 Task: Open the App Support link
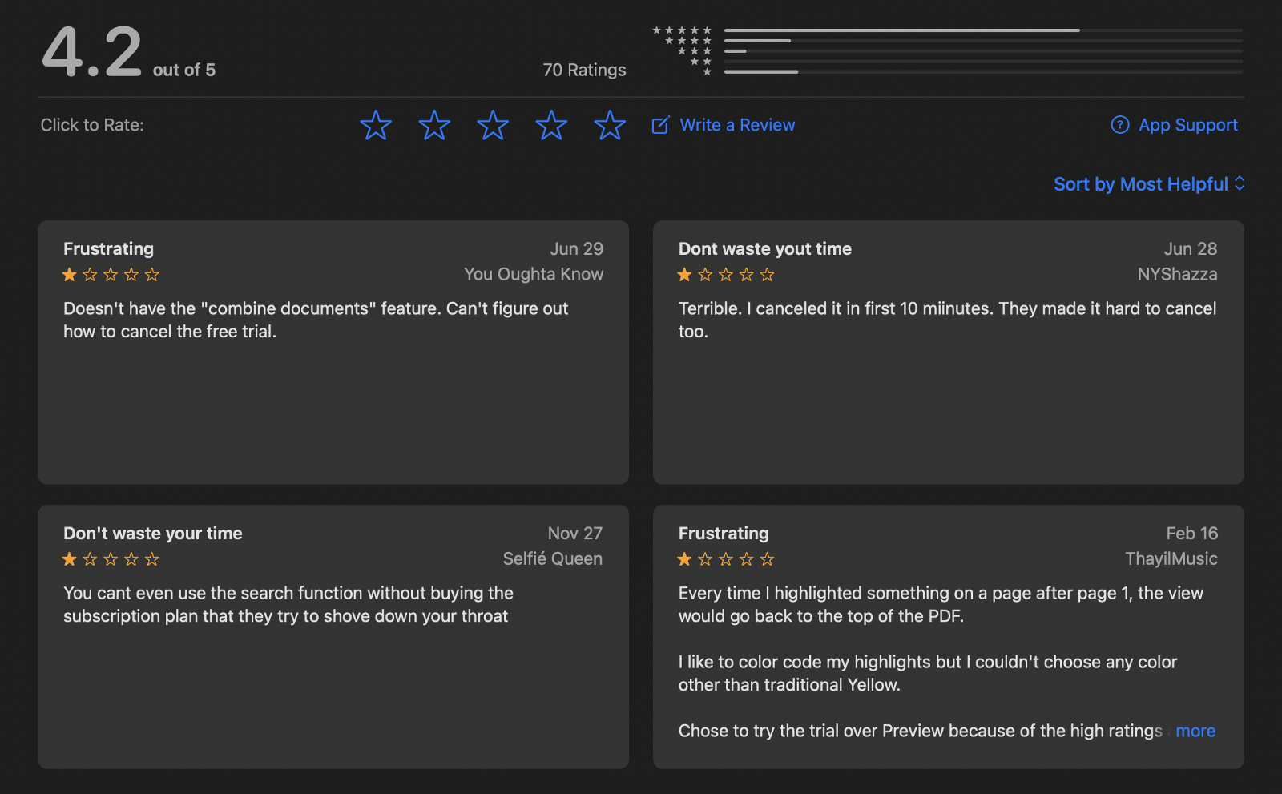point(1187,125)
